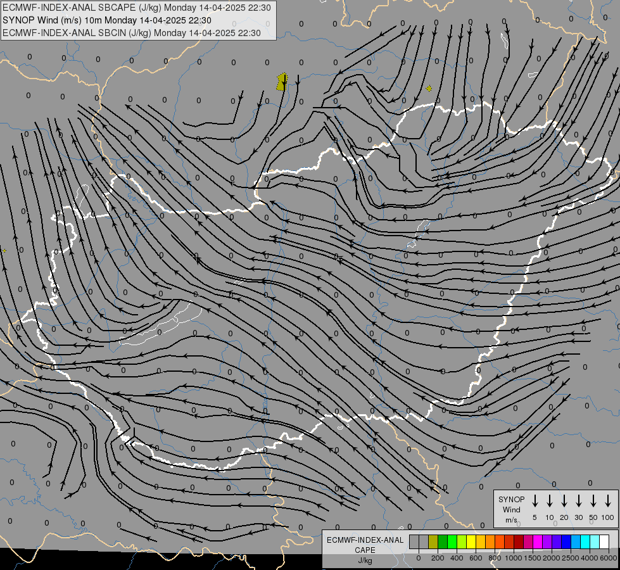Click the 'SYNOP Wind (m/s) 10m' header line
620x570 pixels.
click(x=107, y=20)
